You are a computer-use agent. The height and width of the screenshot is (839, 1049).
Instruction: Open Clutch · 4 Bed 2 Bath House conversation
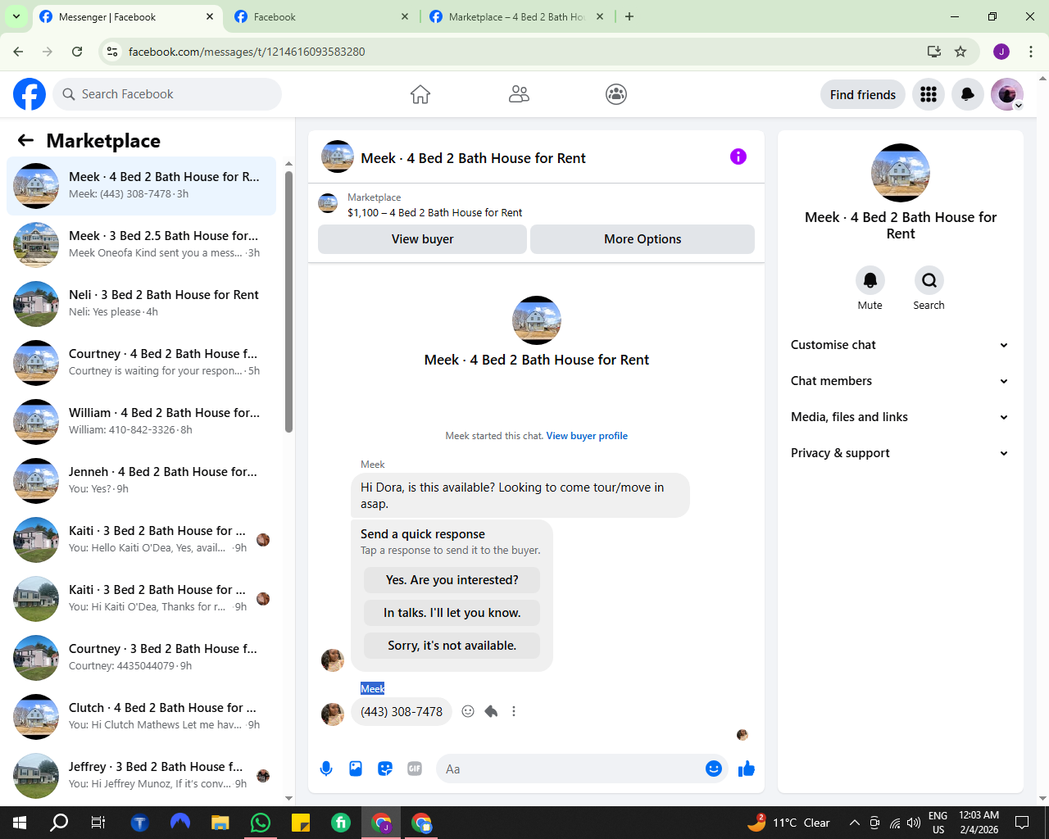(x=141, y=717)
